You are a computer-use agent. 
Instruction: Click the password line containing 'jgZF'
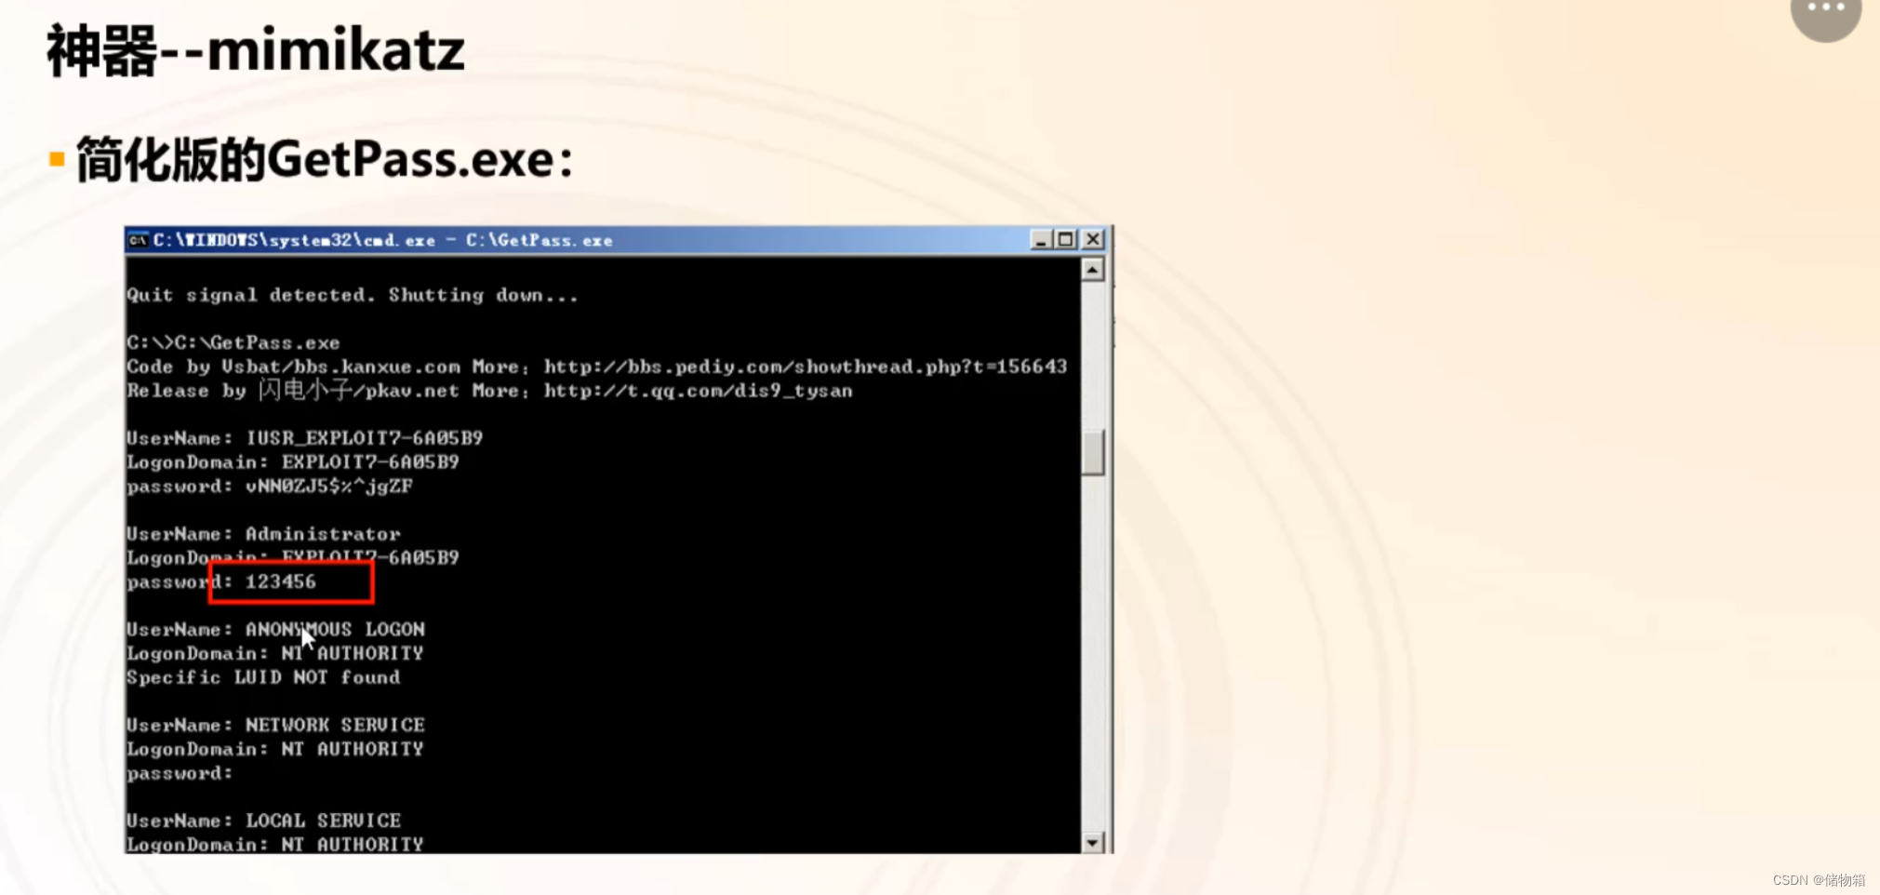(x=270, y=486)
